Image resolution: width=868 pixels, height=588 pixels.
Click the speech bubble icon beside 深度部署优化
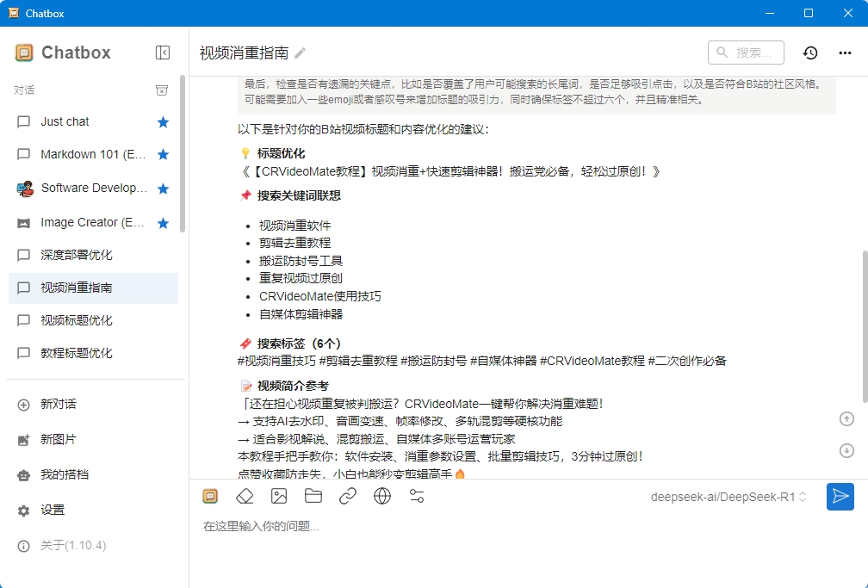tap(24, 255)
